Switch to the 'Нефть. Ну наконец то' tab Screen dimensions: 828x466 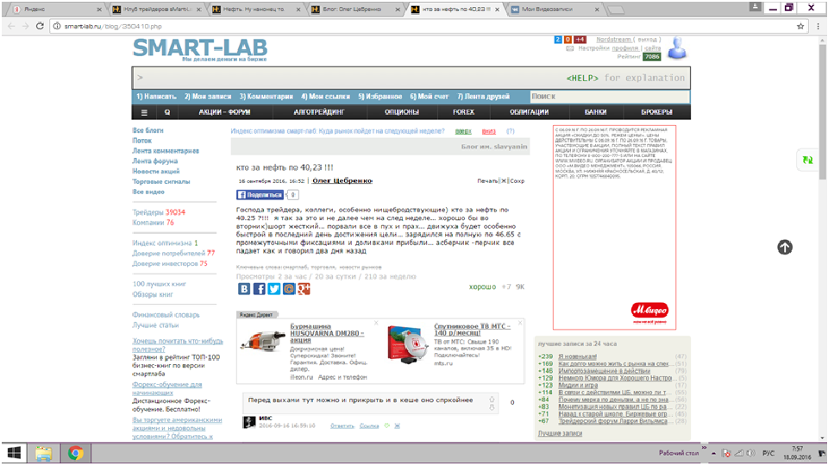[256, 9]
